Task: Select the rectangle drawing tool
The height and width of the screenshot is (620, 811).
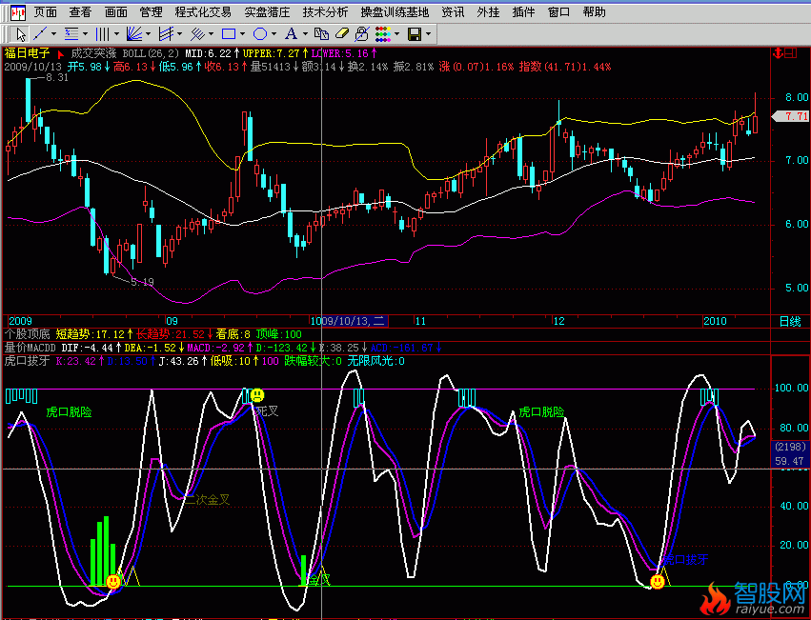Action: 229,34
